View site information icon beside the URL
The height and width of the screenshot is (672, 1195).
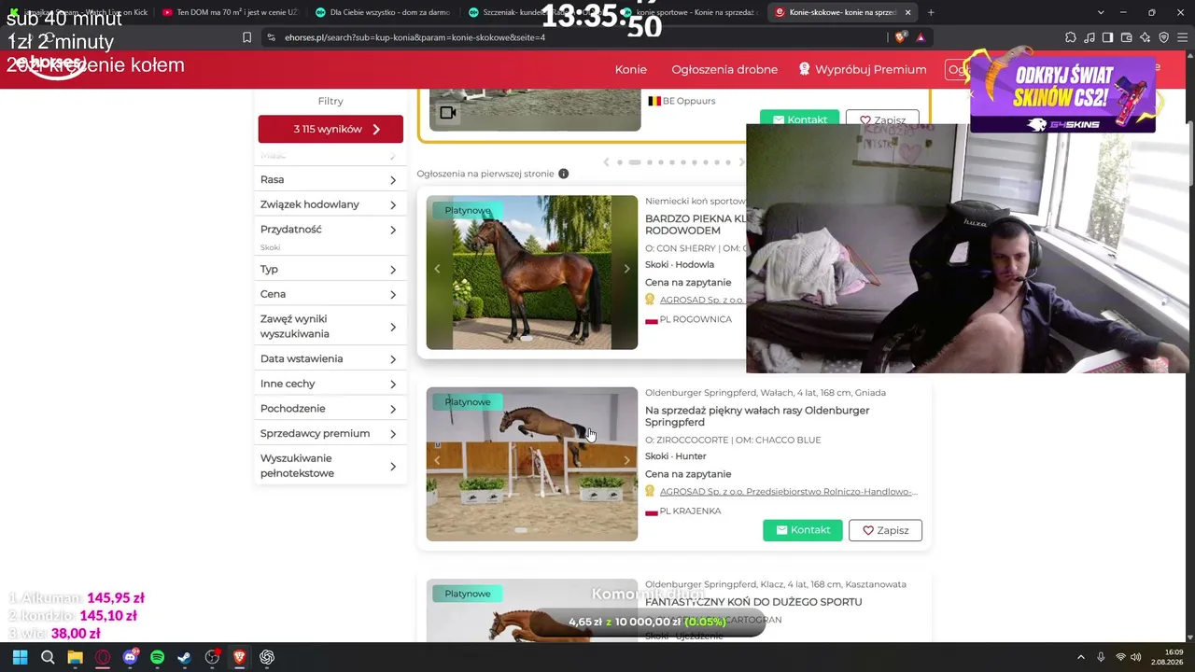(x=271, y=37)
